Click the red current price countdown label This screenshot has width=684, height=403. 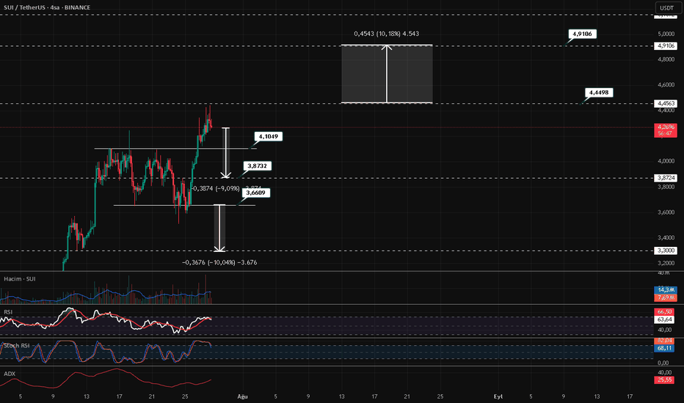click(x=666, y=130)
